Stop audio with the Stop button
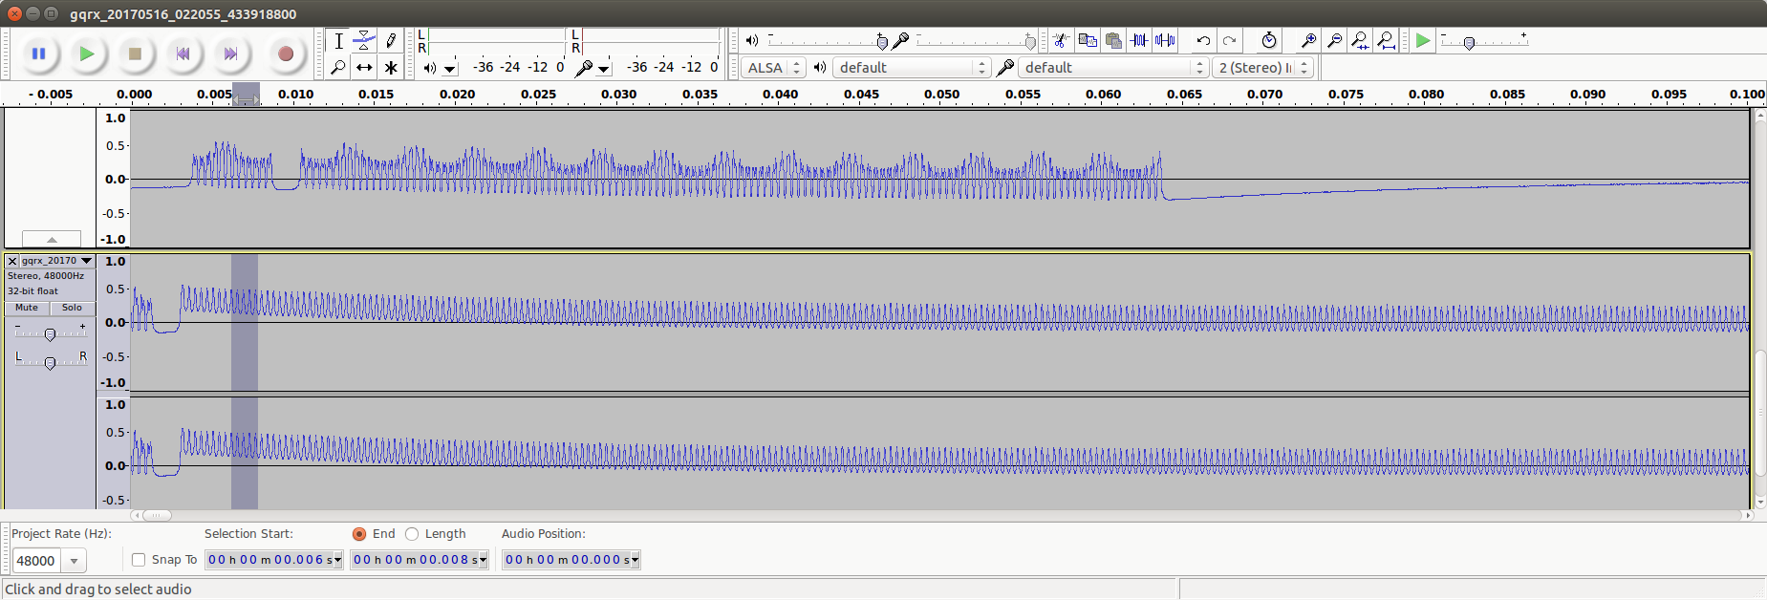 135,54
